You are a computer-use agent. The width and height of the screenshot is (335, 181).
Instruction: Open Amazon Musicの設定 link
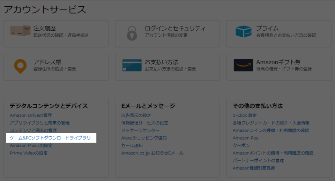[31, 145]
